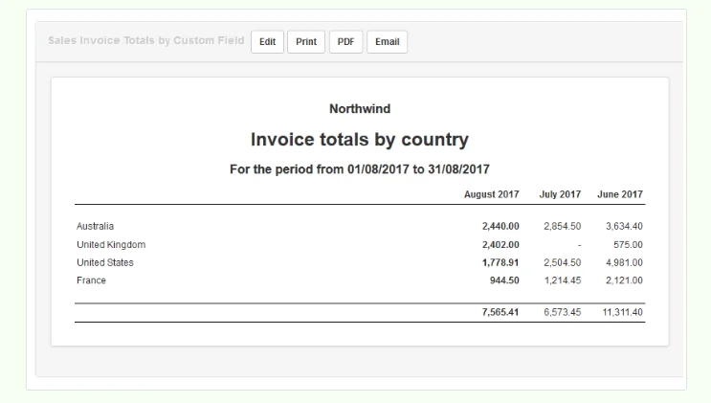711x403 pixels.
Task: Open United States' June amount 4,981.00
Action: click(x=624, y=262)
